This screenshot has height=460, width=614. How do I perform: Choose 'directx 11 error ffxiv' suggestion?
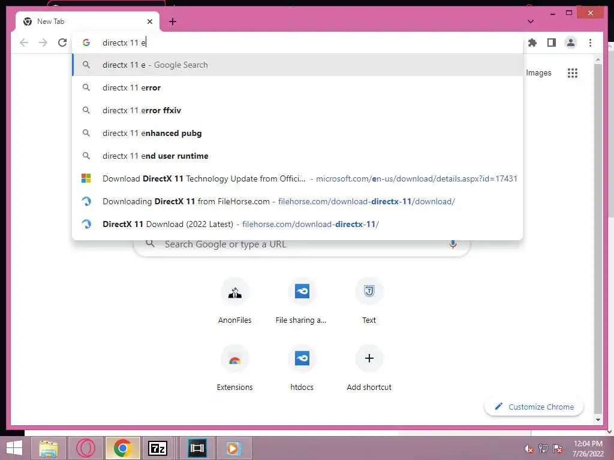click(297, 110)
